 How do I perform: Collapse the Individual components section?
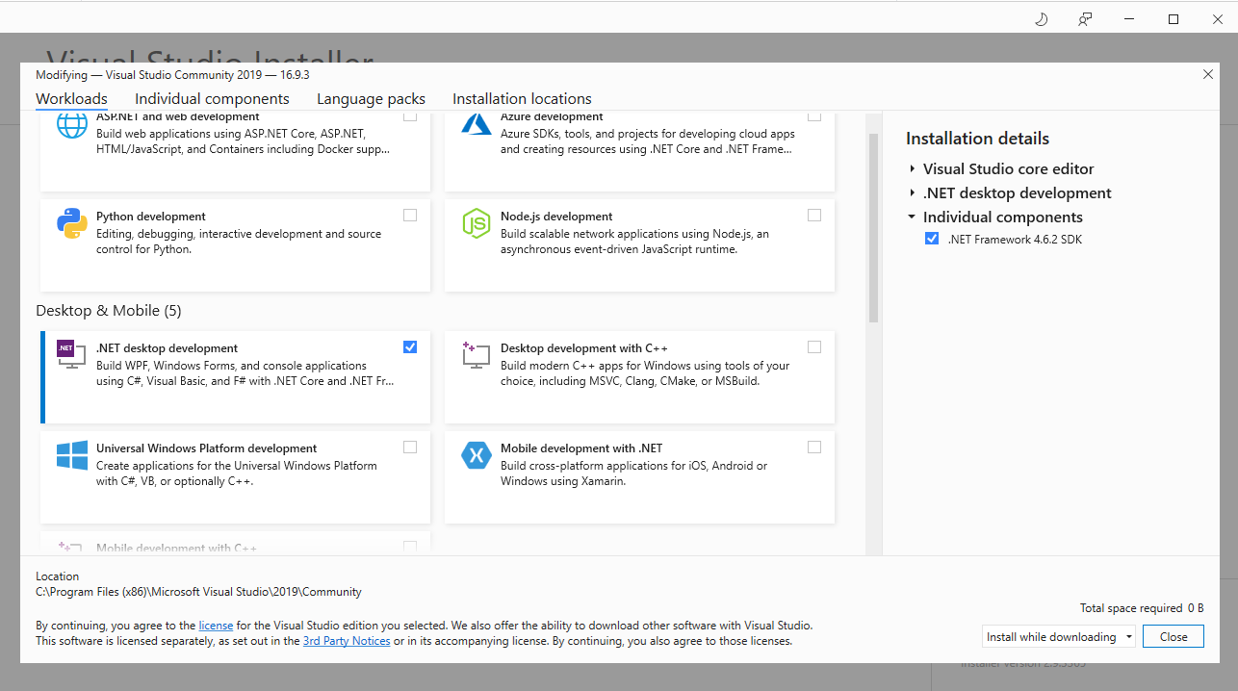(912, 218)
